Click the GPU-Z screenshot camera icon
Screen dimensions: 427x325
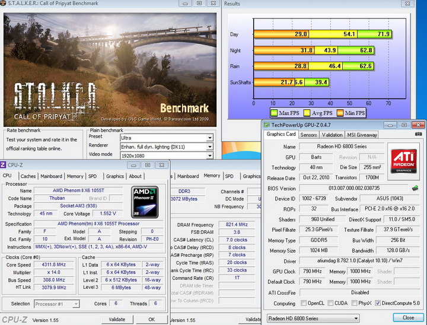418,134
